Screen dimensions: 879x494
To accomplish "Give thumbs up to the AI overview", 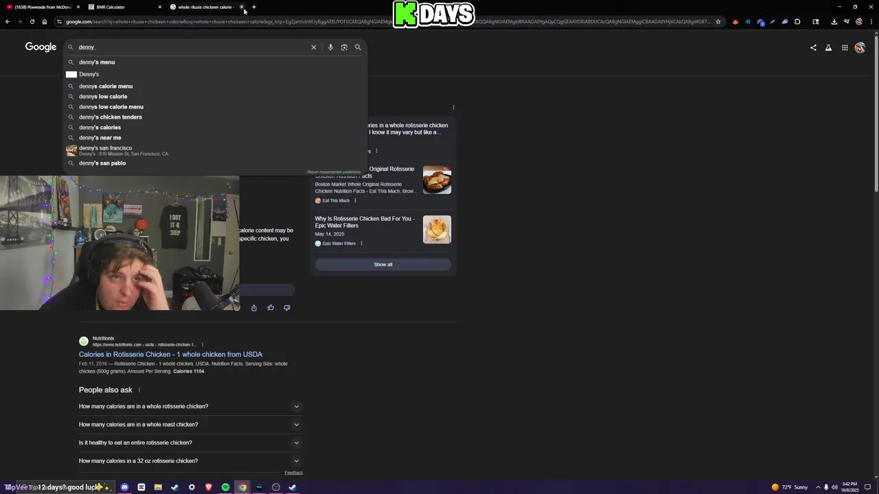I will pos(271,307).
